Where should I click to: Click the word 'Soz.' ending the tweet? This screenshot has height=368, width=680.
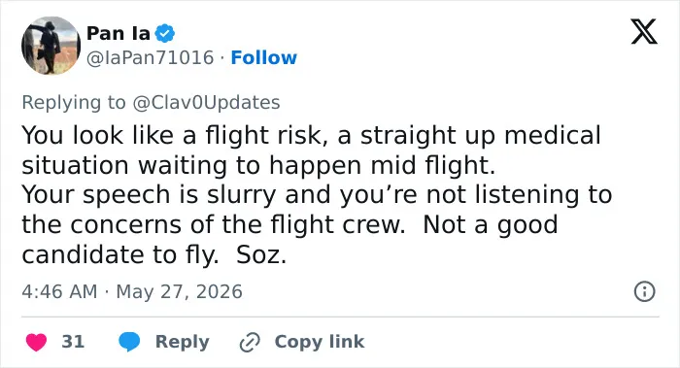click(261, 254)
